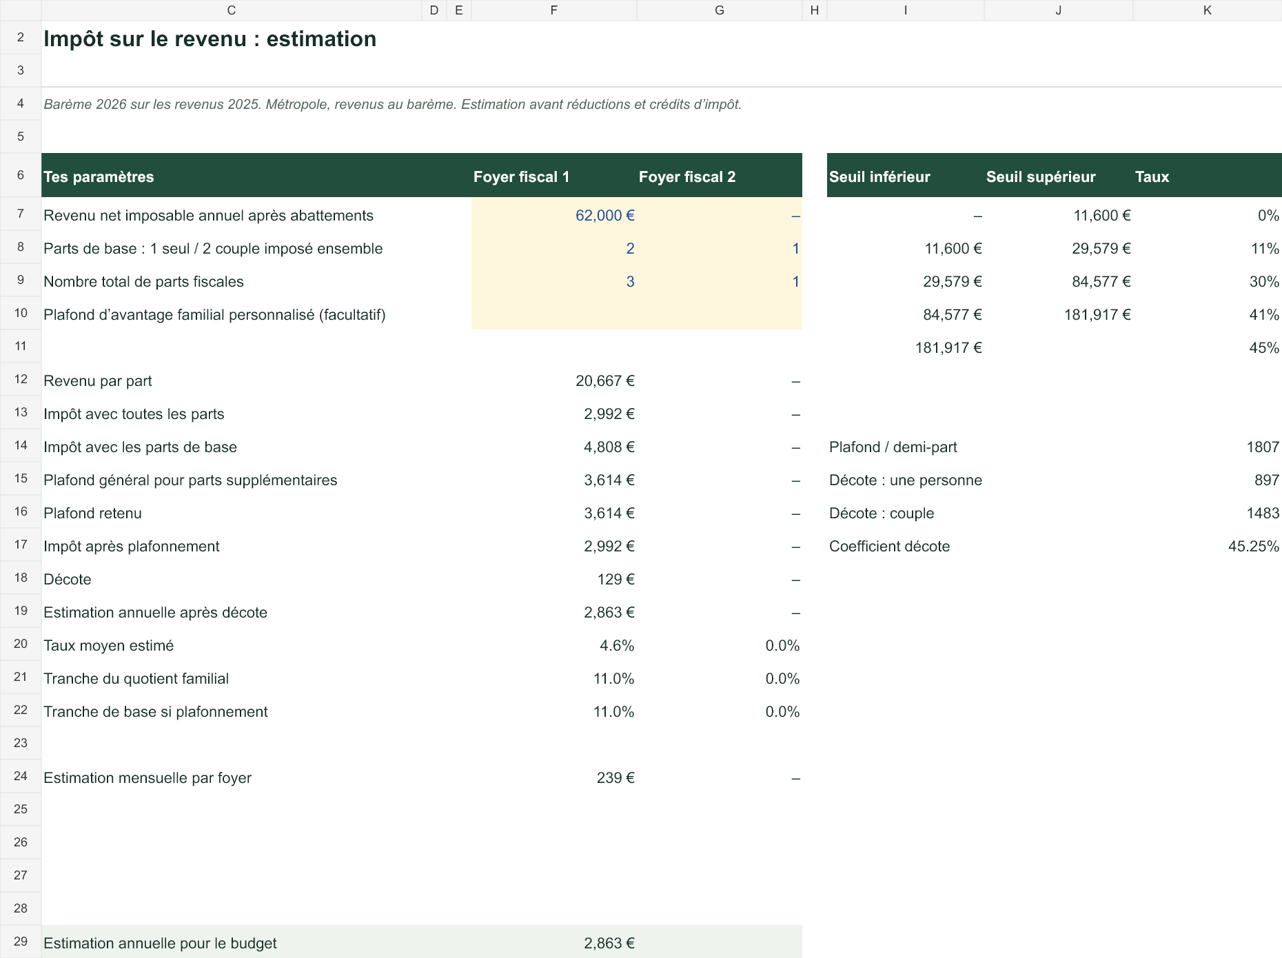Click 'Tranche de base si plafonnement' label

[x=156, y=712]
